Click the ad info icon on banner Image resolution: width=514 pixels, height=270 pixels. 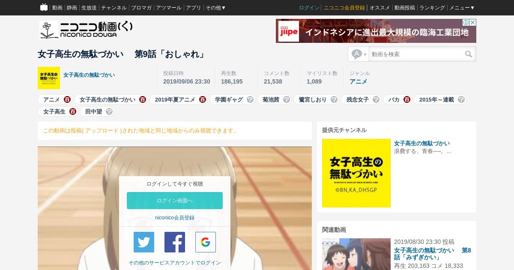coord(466,22)
